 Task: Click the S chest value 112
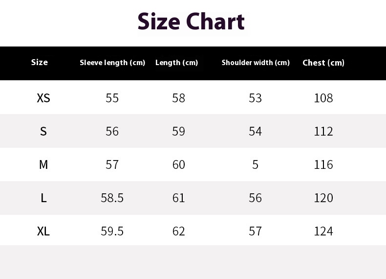[323, 131]
